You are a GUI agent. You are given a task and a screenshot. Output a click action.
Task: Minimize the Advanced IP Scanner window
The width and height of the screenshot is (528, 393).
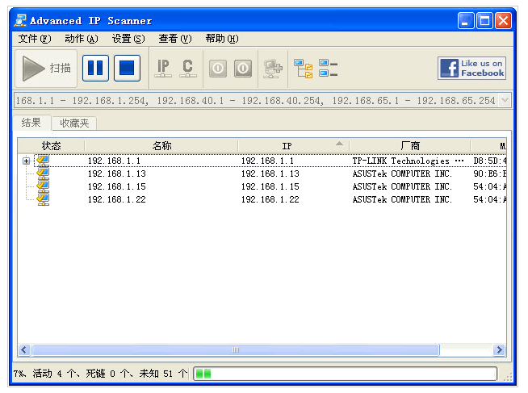tap(466, 21)
